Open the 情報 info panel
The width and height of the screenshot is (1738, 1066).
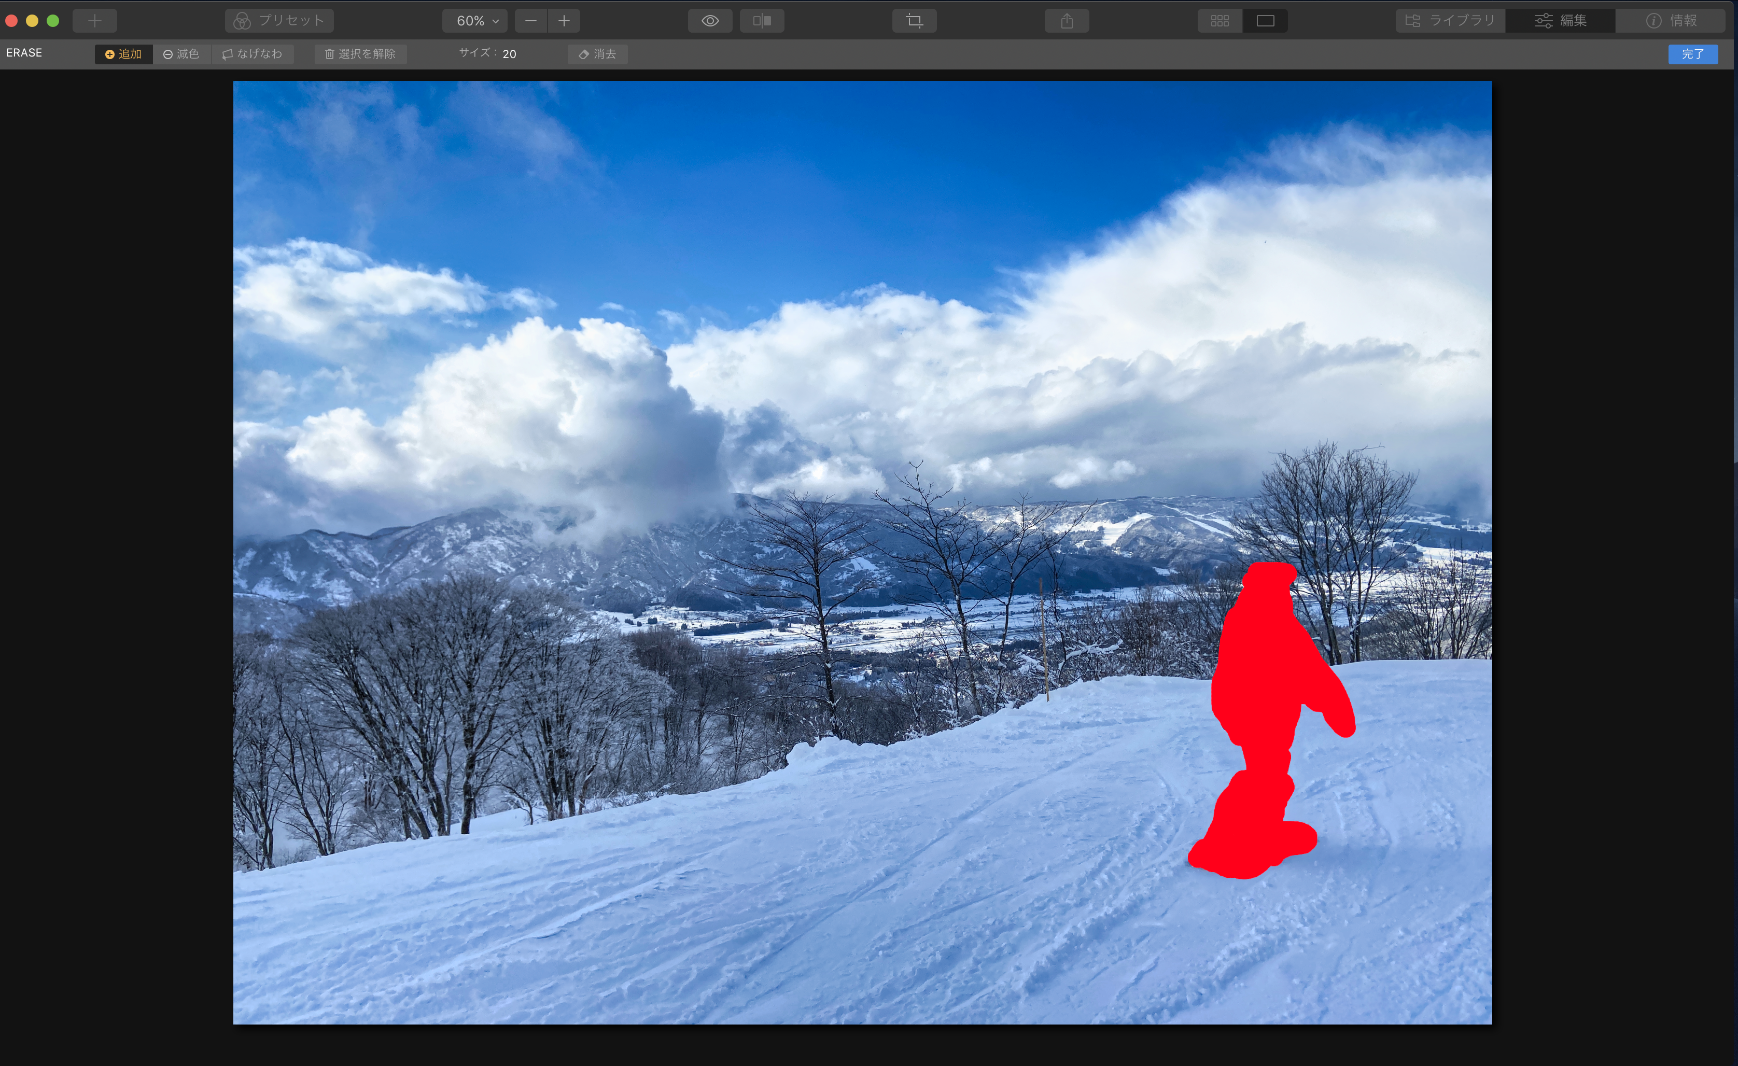click(1671, 21)
